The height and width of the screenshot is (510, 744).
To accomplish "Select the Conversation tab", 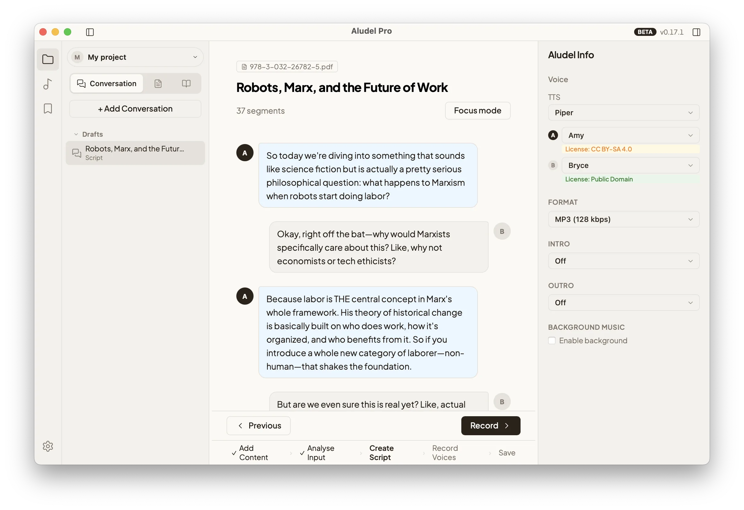I will point(107,83).
